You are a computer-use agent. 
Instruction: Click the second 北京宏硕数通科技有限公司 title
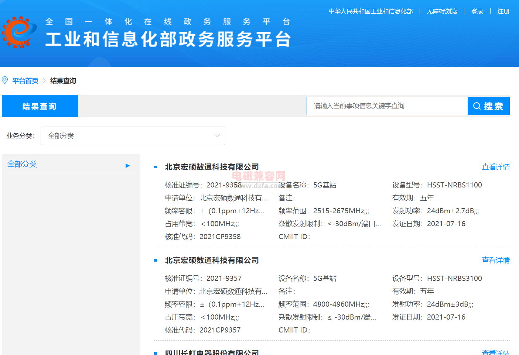coord(212,261)
